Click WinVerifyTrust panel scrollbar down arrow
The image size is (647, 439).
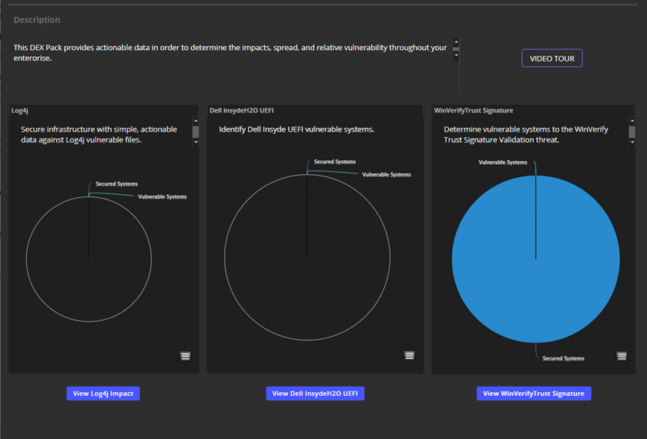(x=632, y=142)
